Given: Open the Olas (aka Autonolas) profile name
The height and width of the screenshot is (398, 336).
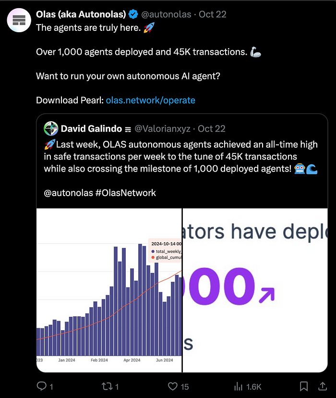Looking at the screenshot, I should tap(81, 14).
